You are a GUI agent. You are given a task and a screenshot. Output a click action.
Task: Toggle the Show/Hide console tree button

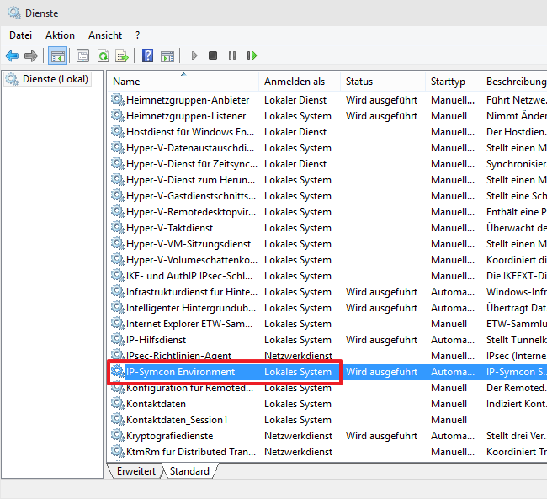coord(58,56)
